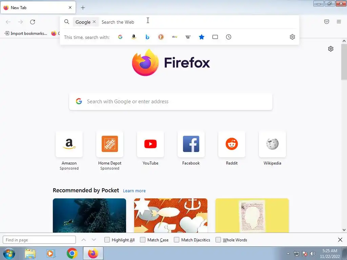Select the New Tab tab
This screenshot has width=347, height=260.
38,7
